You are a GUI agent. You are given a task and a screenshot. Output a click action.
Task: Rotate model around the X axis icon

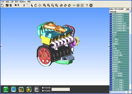[61, 5]
